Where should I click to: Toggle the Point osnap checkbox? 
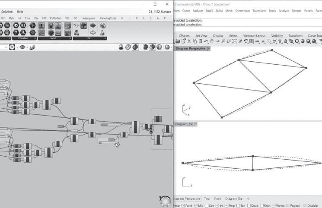coord(183,205)
